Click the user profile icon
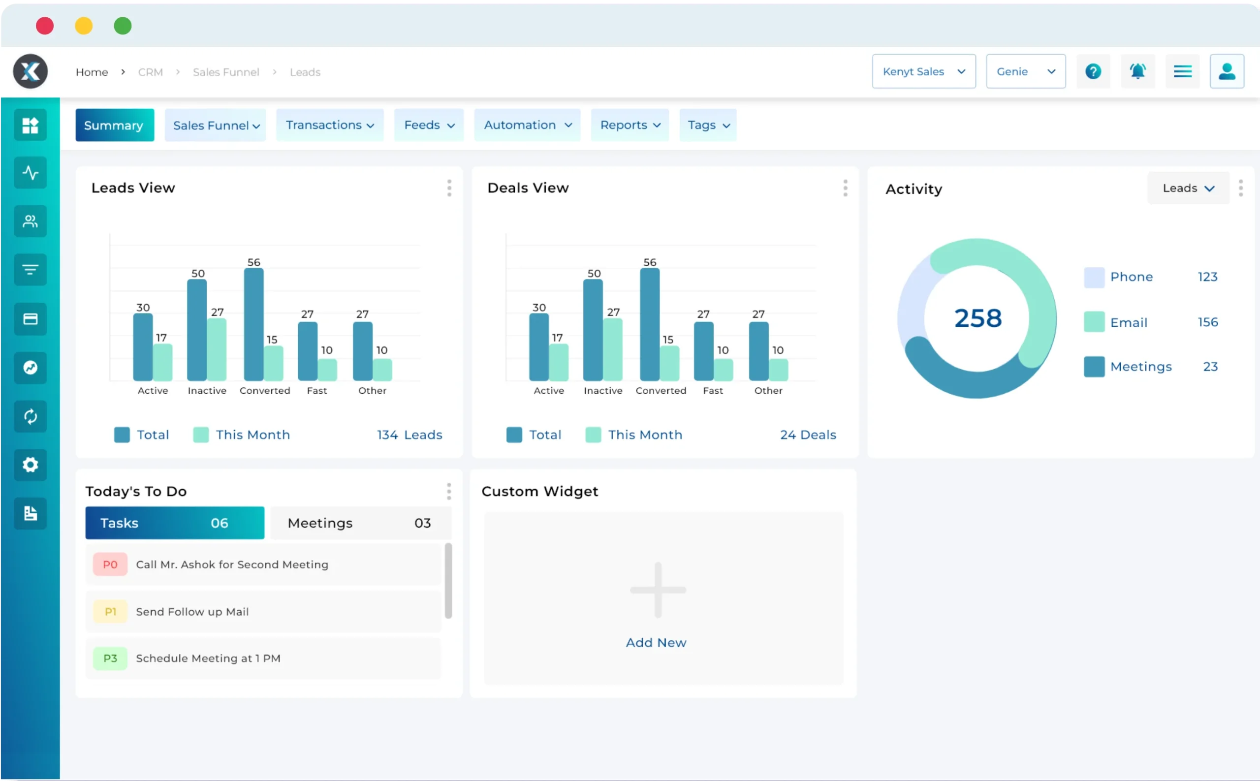 click(x=1227, y=71)
